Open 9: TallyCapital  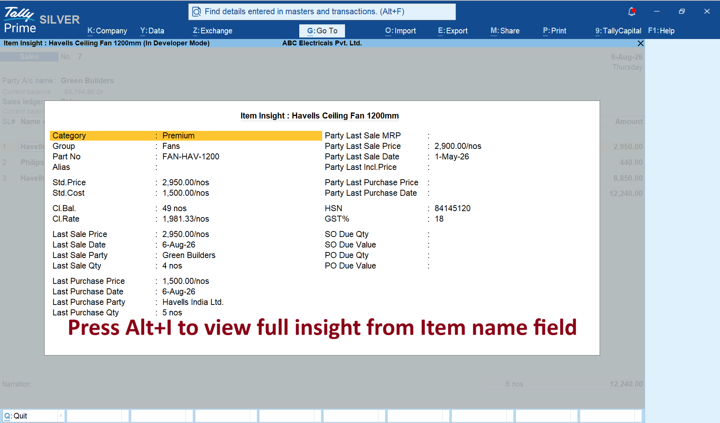click(618, 31)
